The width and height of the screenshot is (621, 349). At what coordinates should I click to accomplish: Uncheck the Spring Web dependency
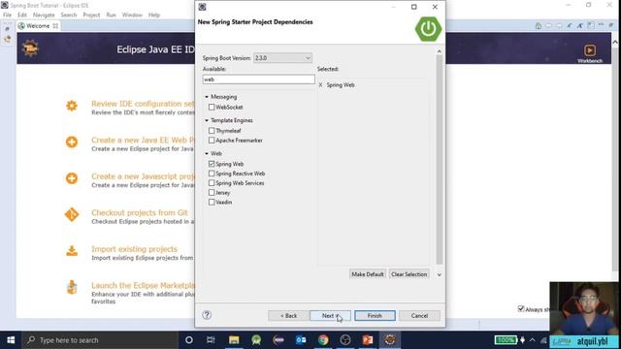(212, 164)
